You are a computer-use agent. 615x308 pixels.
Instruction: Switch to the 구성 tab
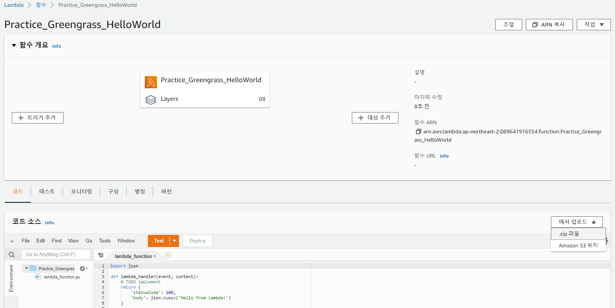(113, 192)
